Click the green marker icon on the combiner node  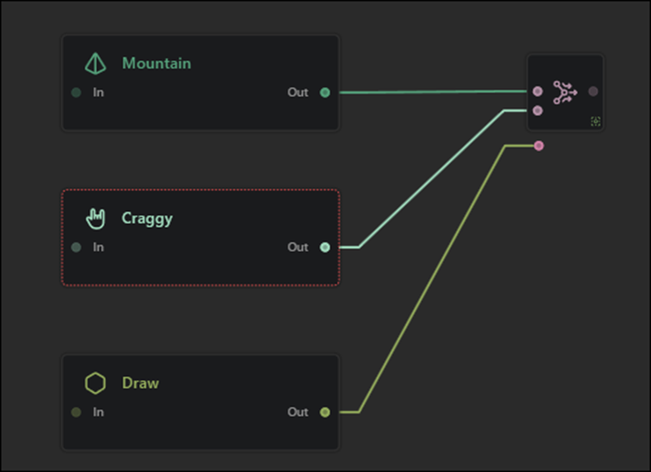pos(596,121)
